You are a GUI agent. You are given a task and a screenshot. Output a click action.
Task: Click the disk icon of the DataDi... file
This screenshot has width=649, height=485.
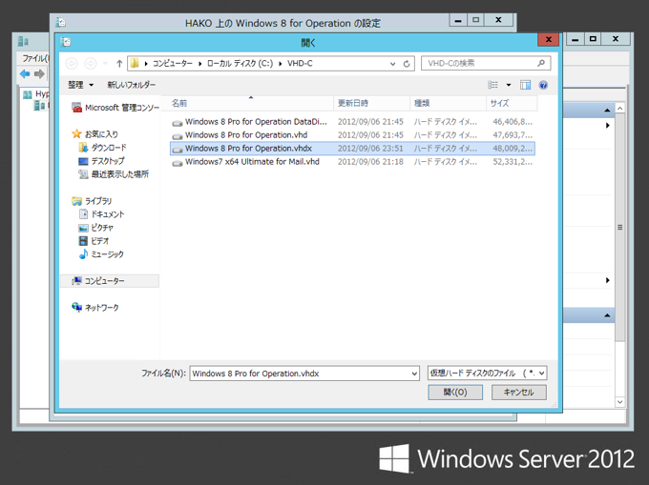pos(178,123)
